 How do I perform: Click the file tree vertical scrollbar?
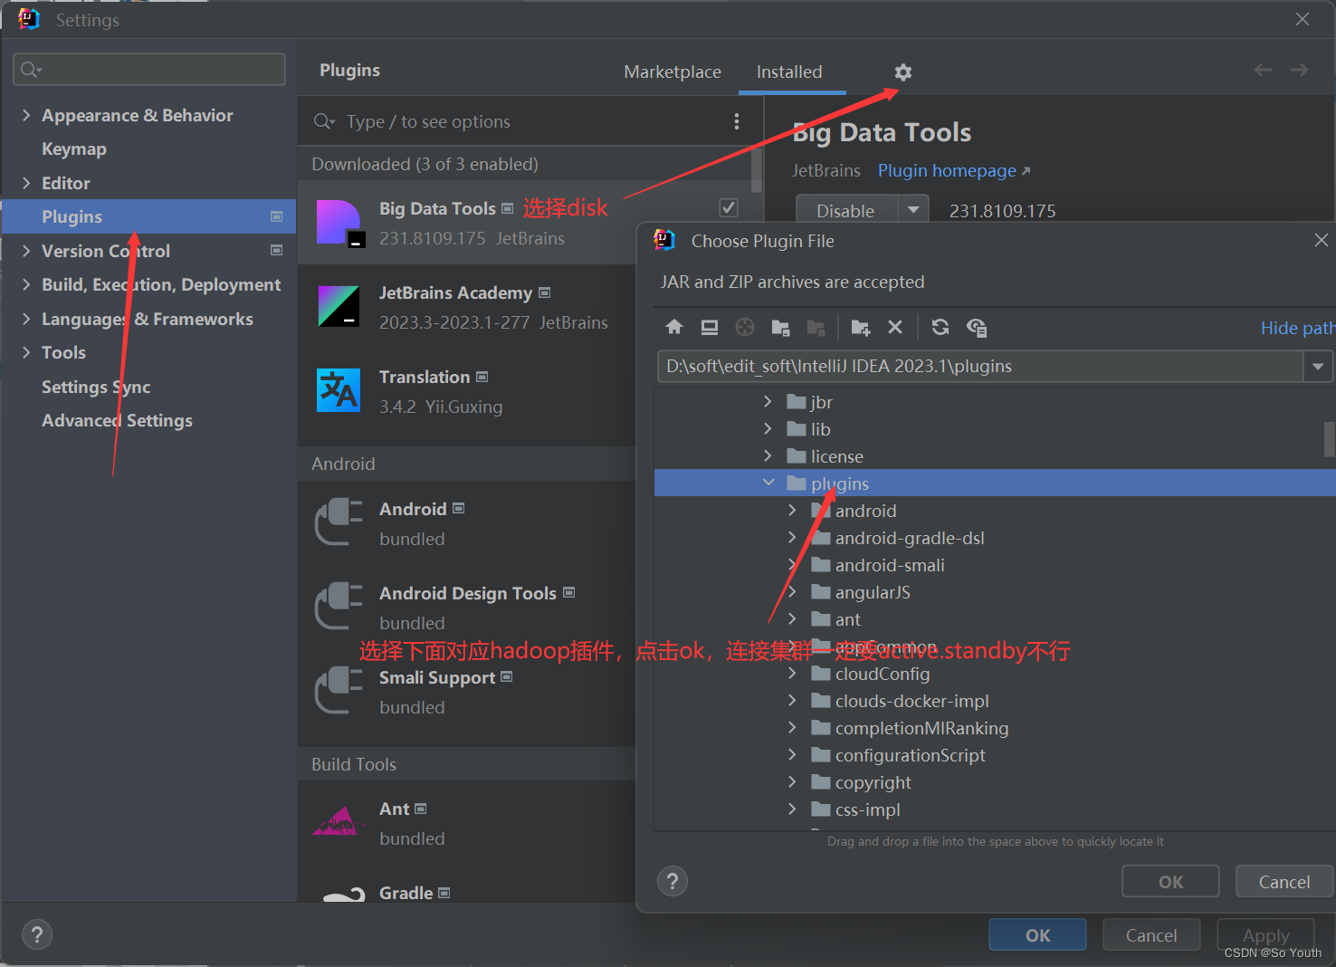1329,439
